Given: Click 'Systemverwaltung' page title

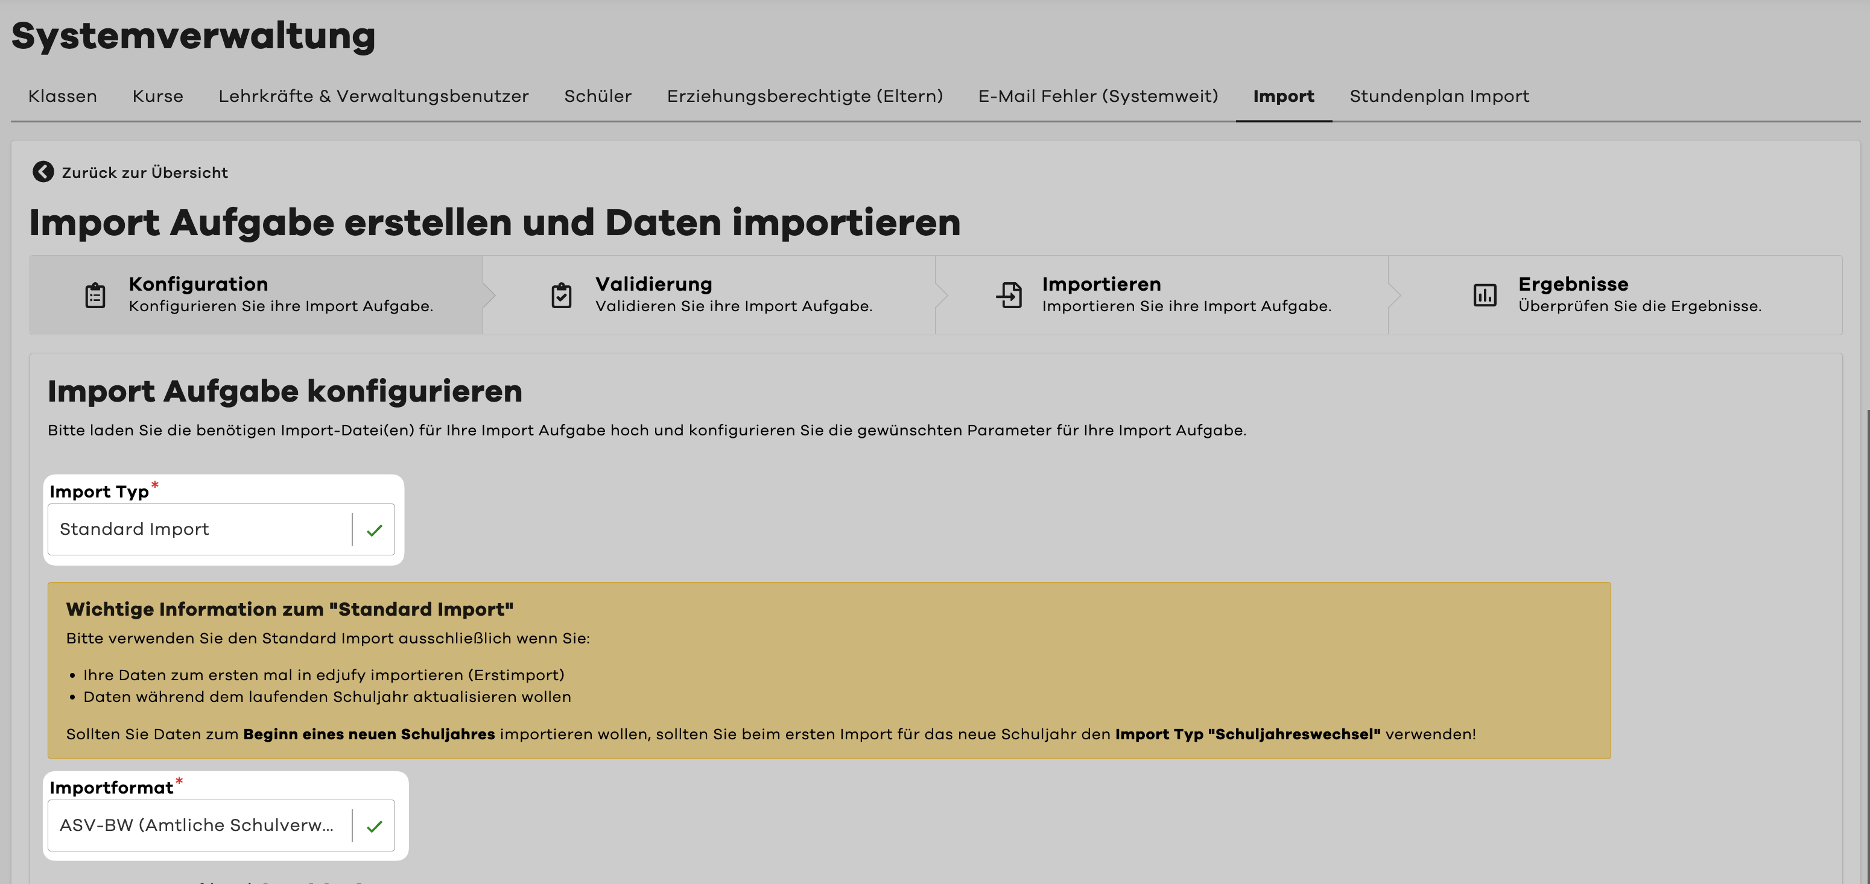Looking at the screenshot, I should (x=193, y=36).
